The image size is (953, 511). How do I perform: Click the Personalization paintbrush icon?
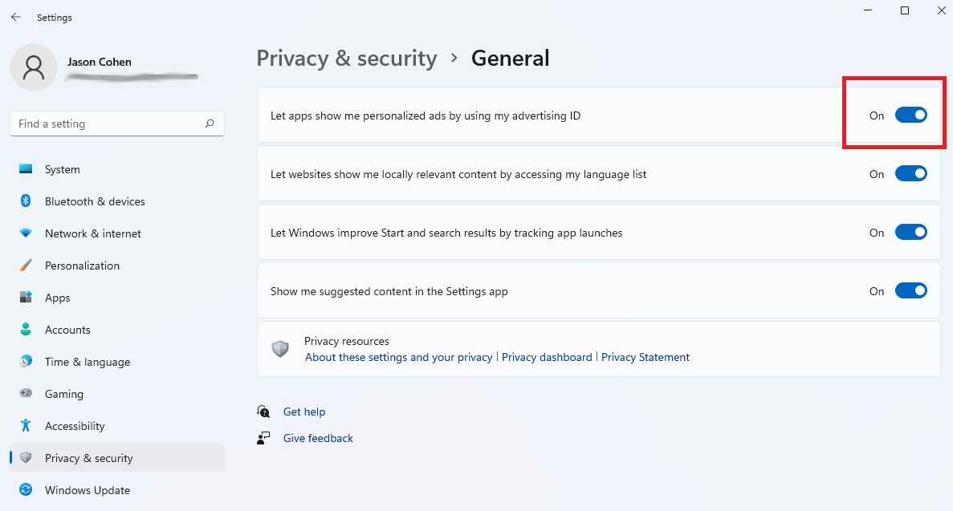tap(26, 266)
